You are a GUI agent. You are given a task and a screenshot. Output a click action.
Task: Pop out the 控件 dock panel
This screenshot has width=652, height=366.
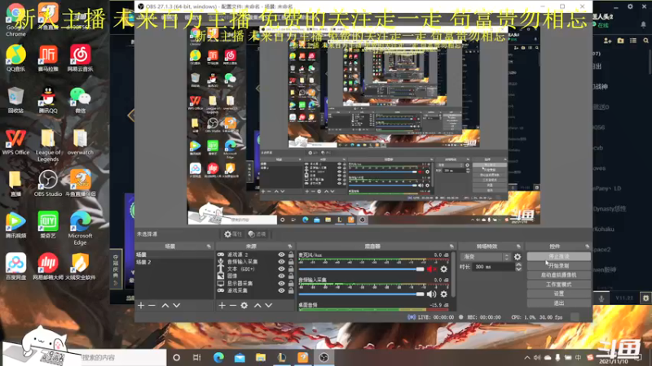(587, 246)
